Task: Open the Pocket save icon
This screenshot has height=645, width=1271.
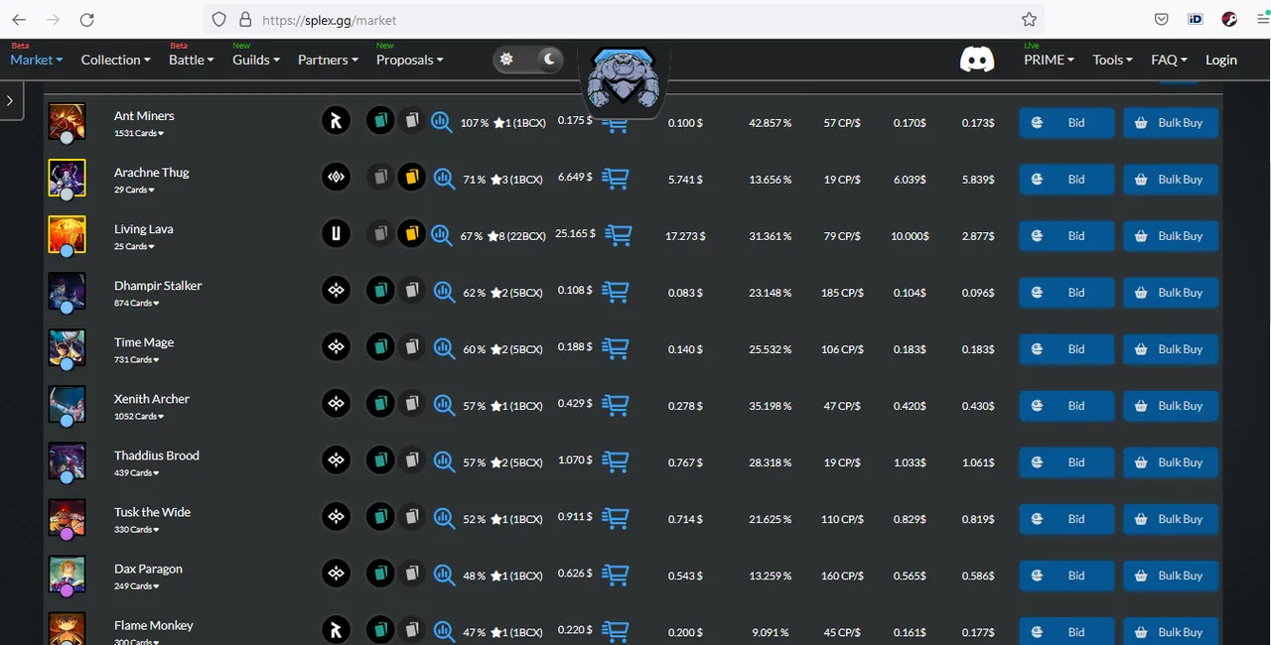Action: pos(1161,20)
